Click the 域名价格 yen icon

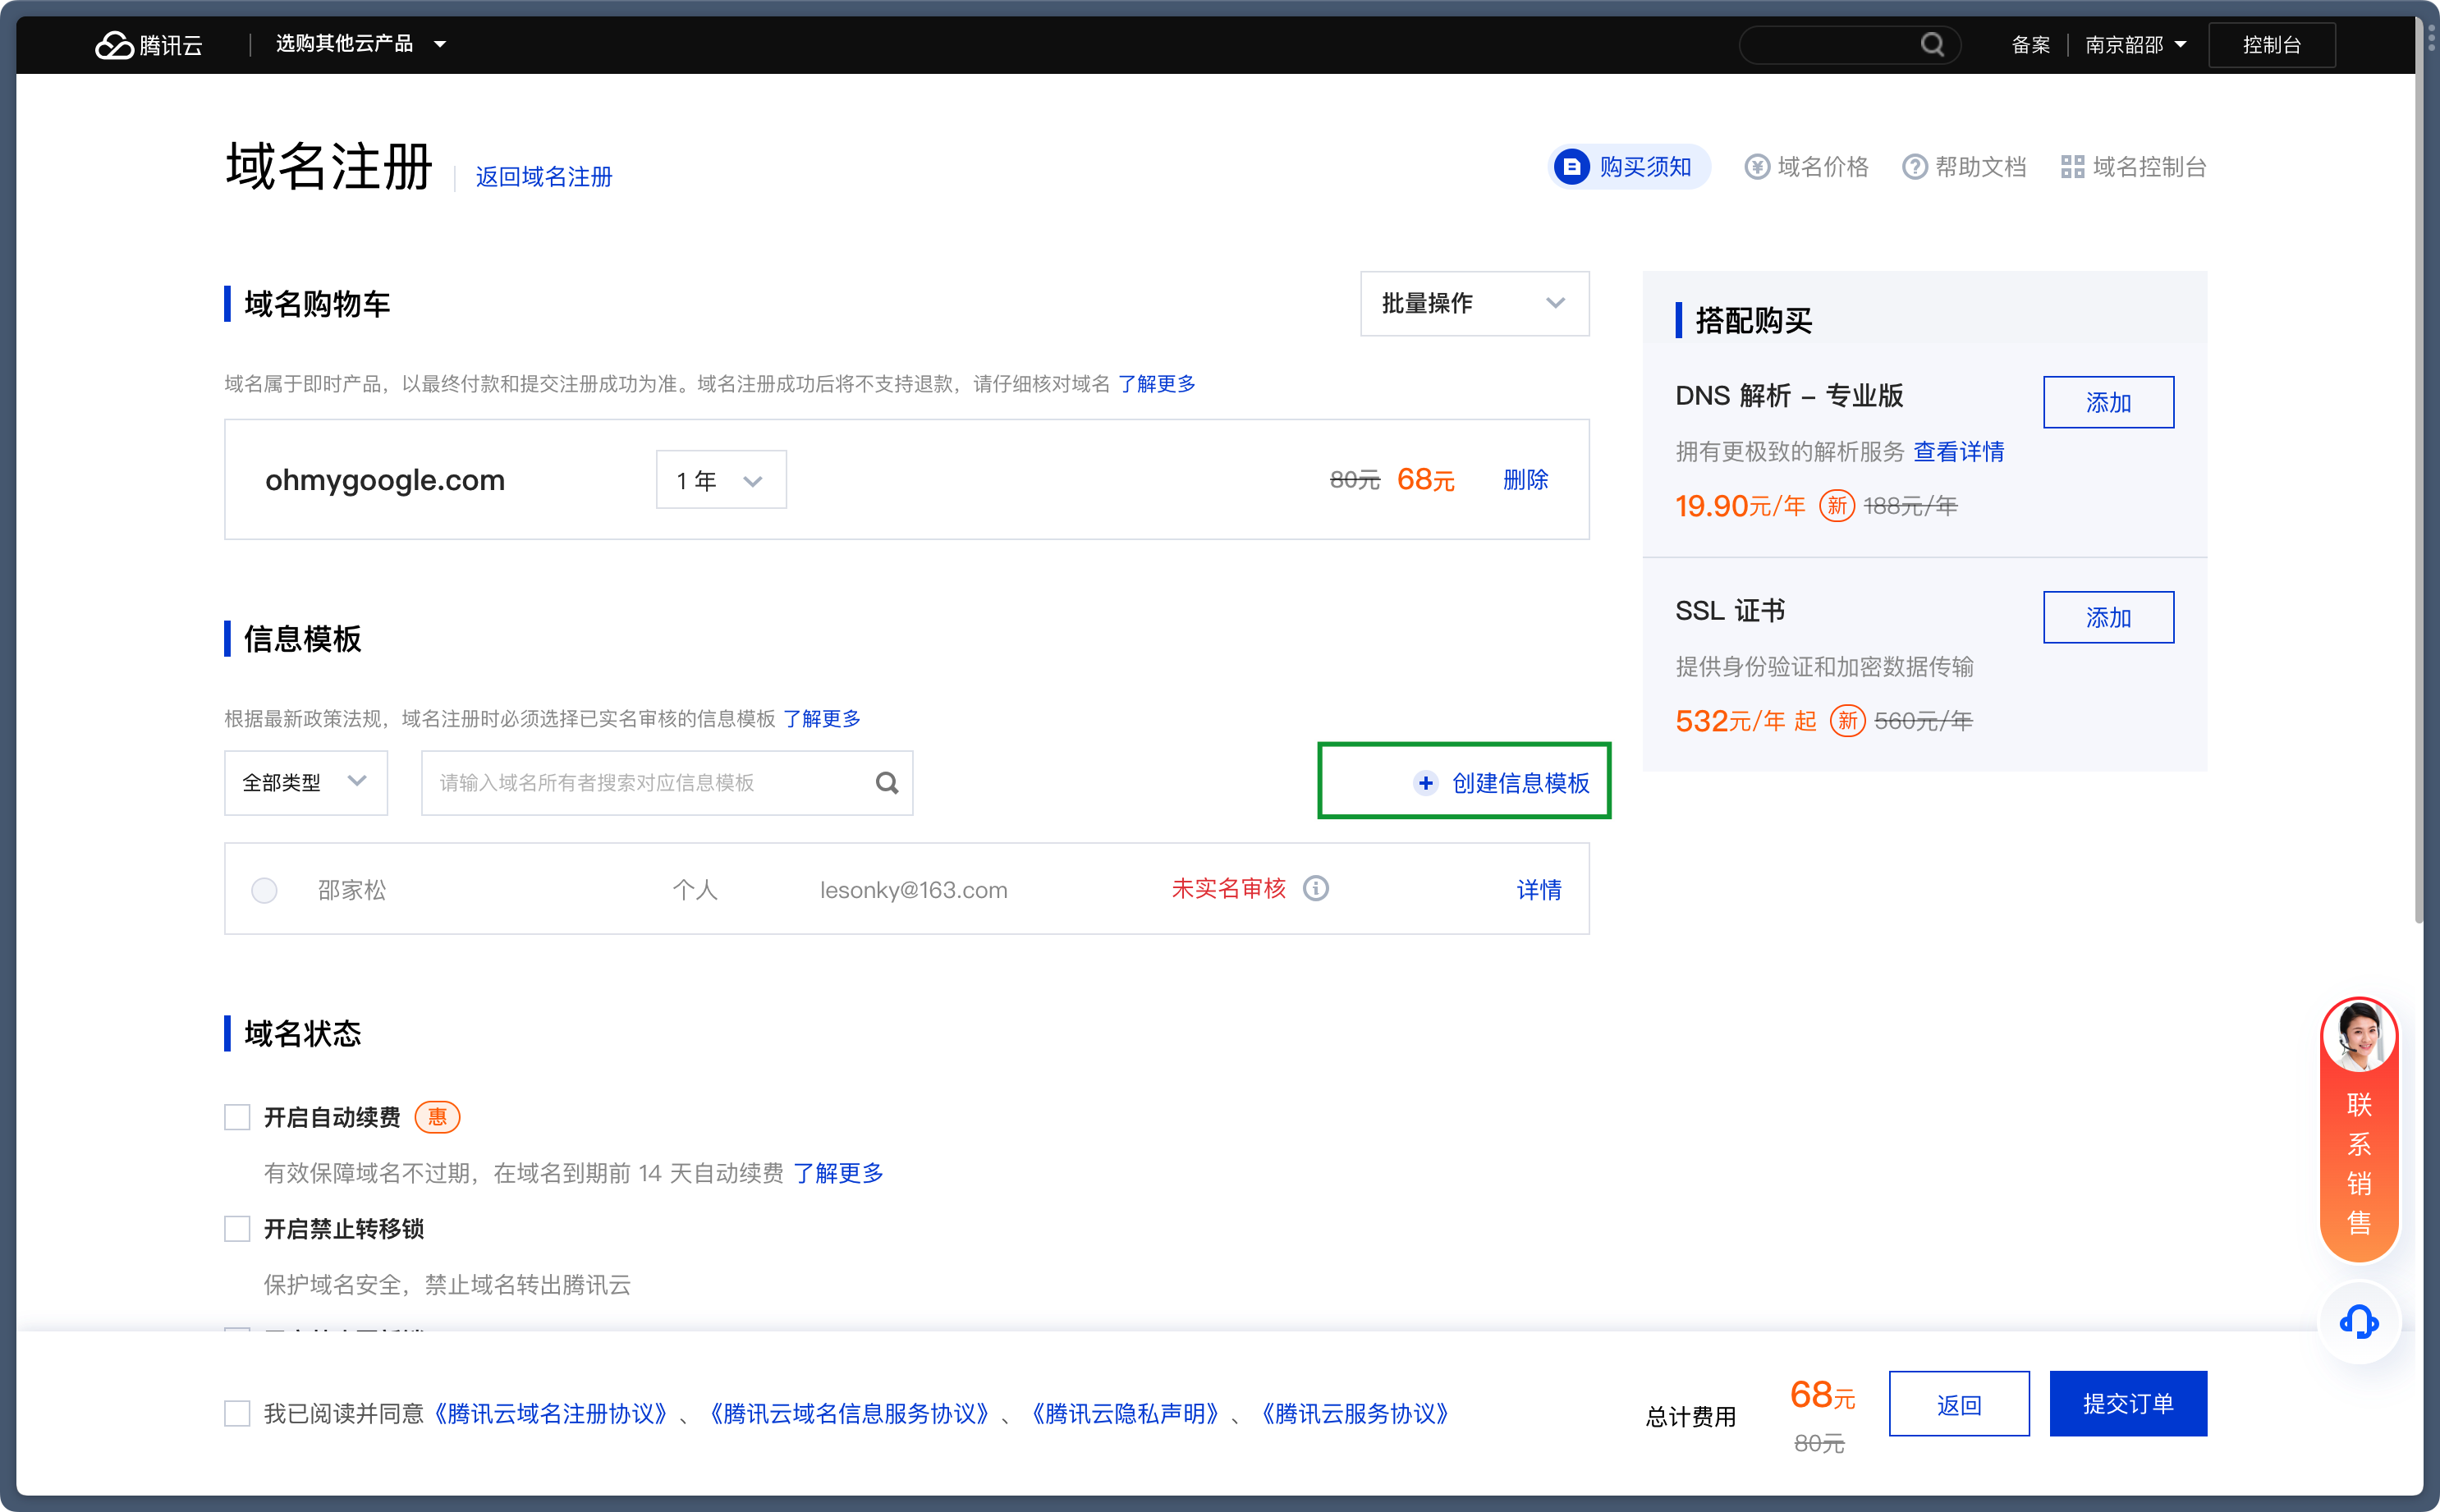[x=1756, y=167]
